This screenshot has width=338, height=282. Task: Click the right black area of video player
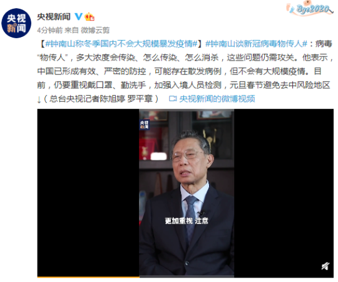pos(284,193)
